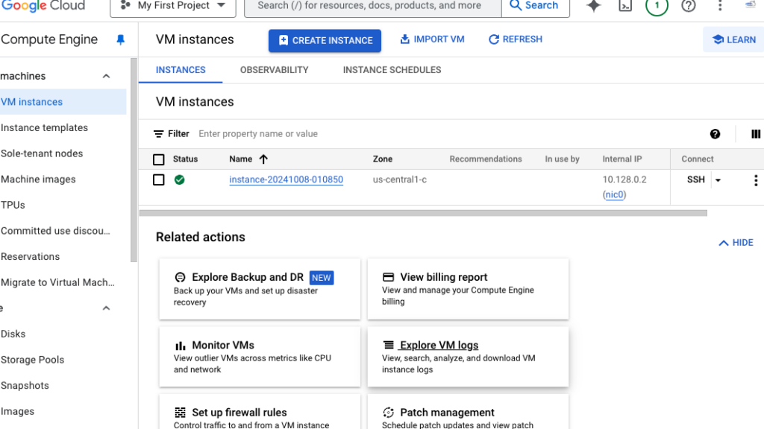Click the Import VM button
Screen dimensions: 764x429
tap(432, 39)
